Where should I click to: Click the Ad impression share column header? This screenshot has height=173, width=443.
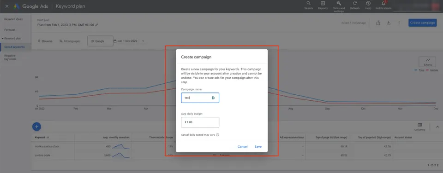(292, 138)
